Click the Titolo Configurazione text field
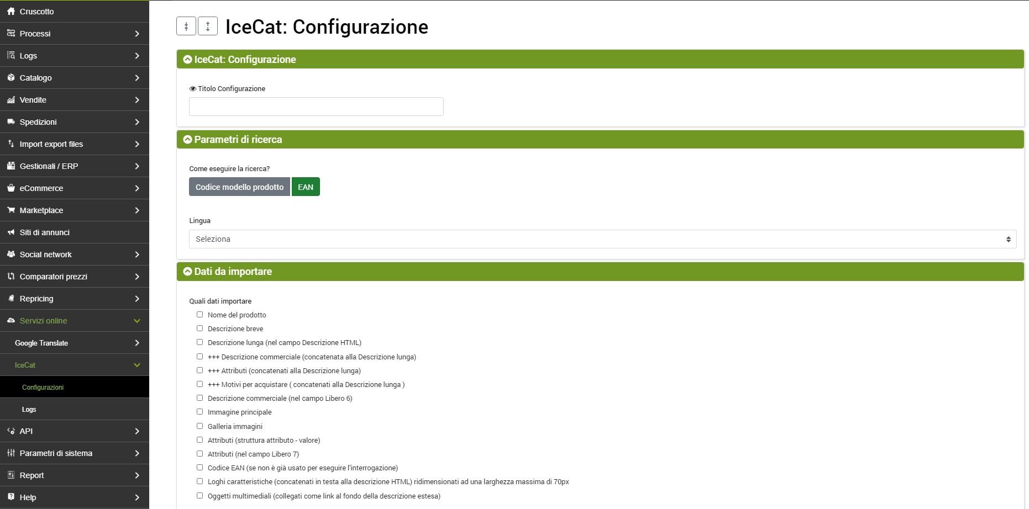This screenshot has width=1029, height=509. (x=316, y=107)
